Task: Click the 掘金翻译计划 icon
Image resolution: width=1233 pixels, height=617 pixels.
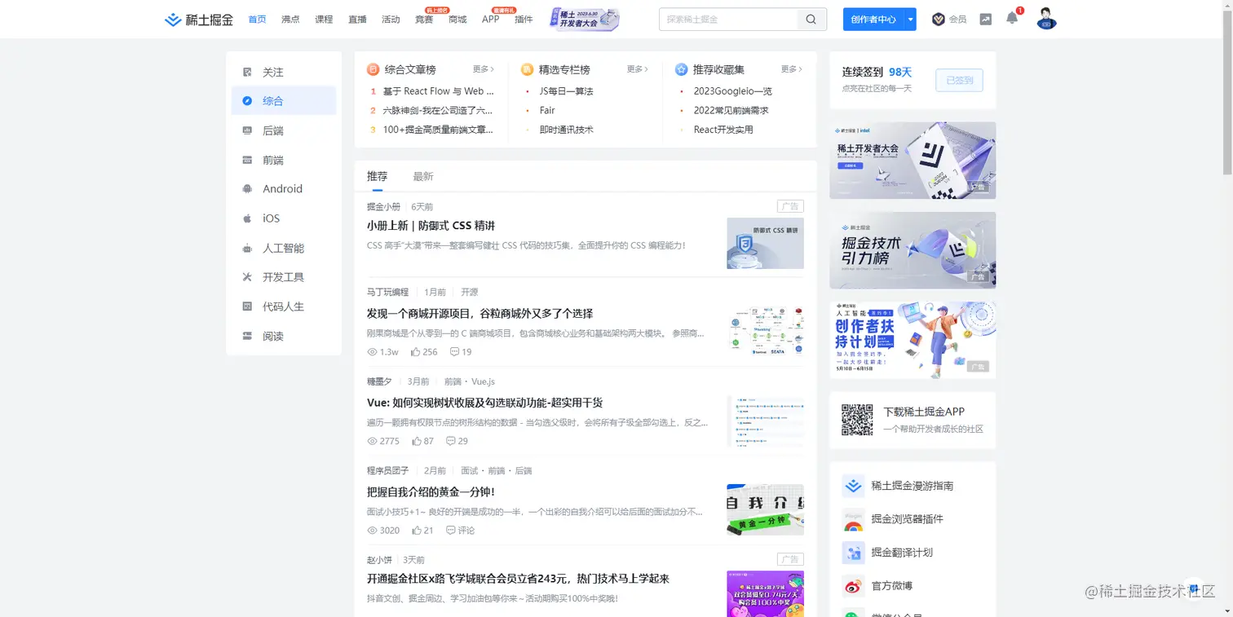Action: click(x=853, y=553)
